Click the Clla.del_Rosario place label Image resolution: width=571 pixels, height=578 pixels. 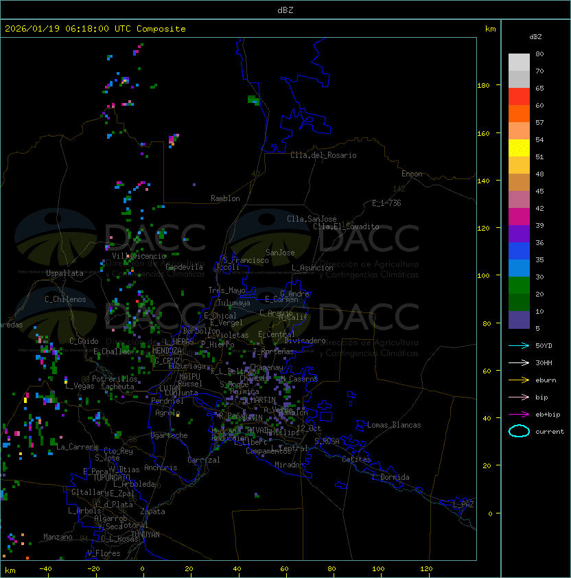tap(323, 155)
